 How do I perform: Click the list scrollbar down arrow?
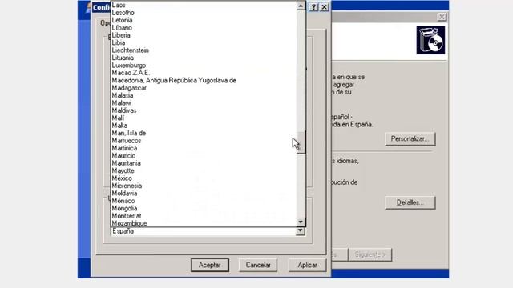click(301, 222)
